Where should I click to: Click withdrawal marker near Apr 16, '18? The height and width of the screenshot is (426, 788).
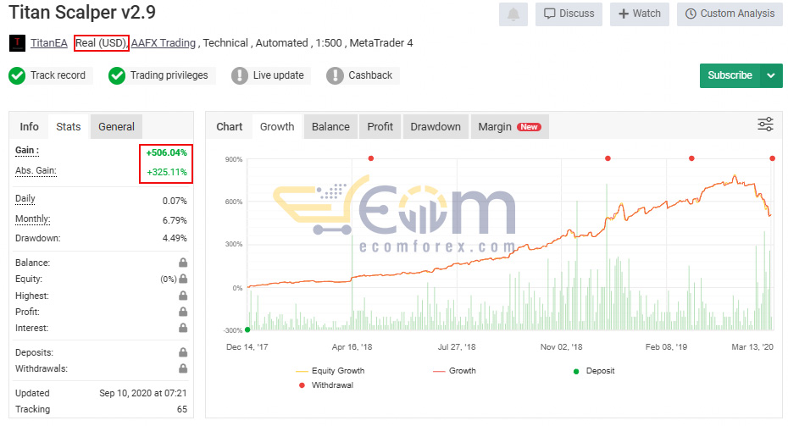click(x=371, y=158)
